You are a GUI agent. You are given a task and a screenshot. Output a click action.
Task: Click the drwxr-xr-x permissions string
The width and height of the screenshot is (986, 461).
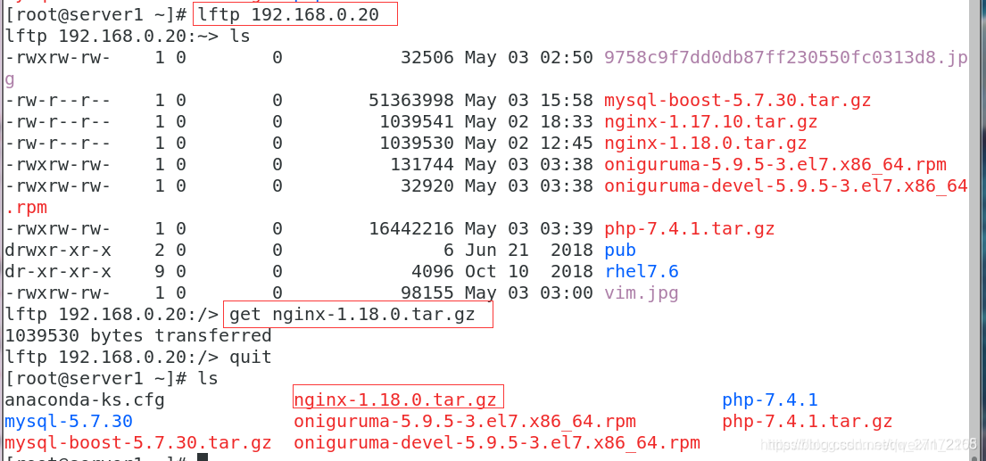tap(58, 250)
